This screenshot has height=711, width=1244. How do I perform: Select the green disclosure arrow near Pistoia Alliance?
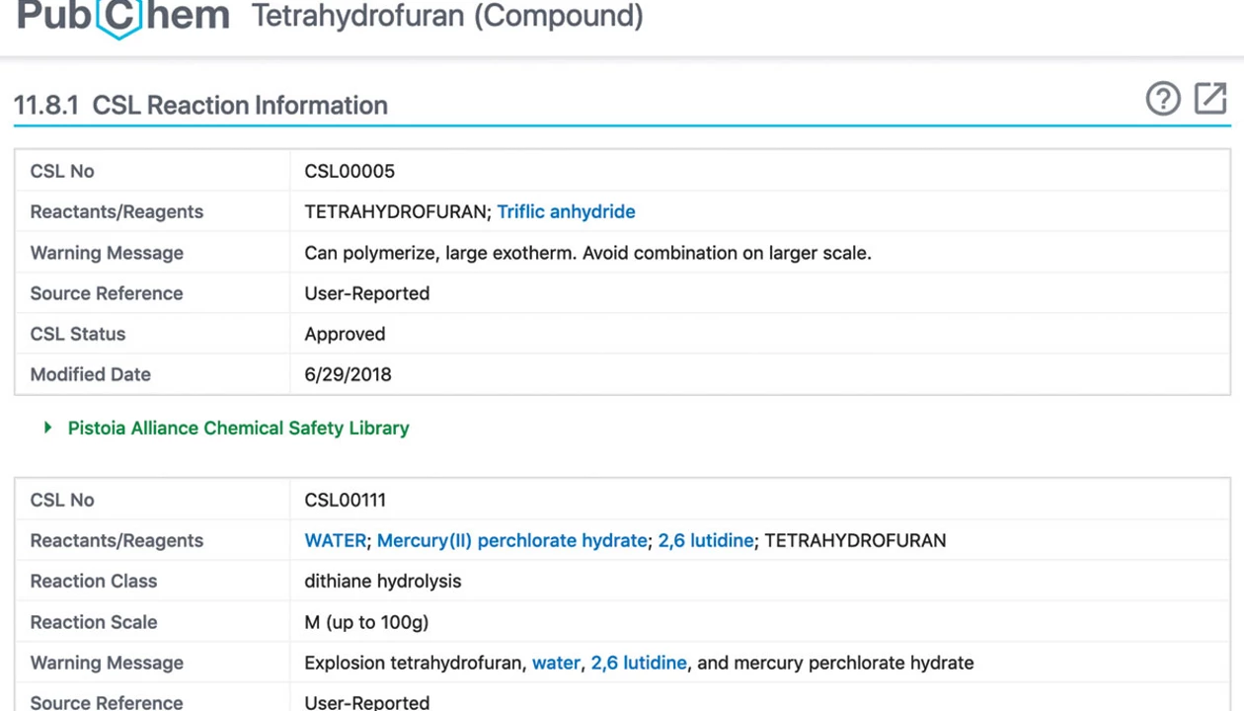pyautogui.click(x=47, y=428)
